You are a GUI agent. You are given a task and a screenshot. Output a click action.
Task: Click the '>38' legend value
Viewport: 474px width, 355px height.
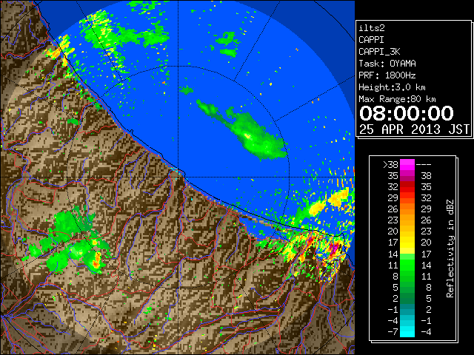[390, 164]
